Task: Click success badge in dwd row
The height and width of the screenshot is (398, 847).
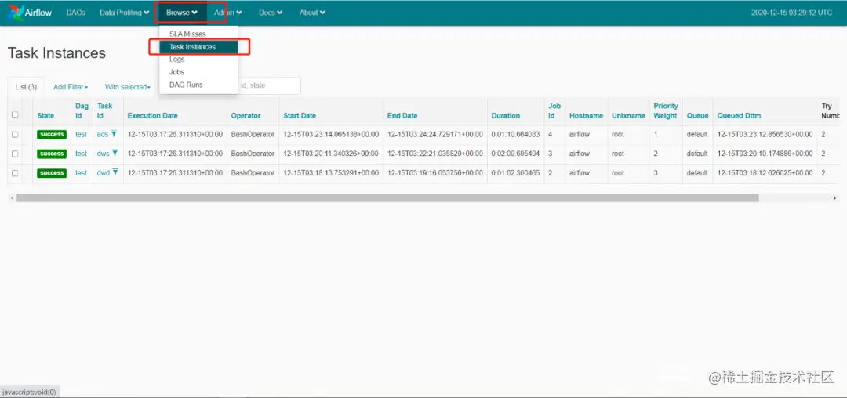Action: pos(52,173)
